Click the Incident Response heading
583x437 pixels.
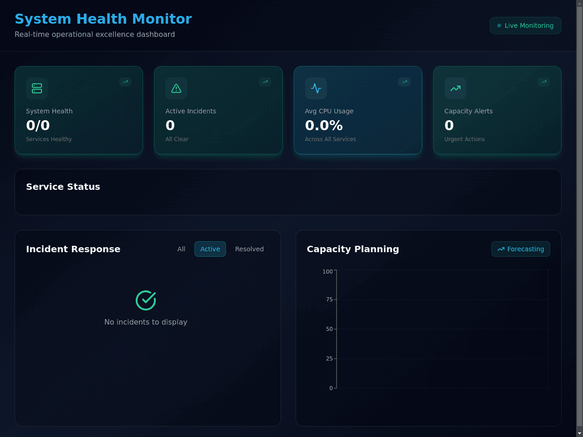73,249
